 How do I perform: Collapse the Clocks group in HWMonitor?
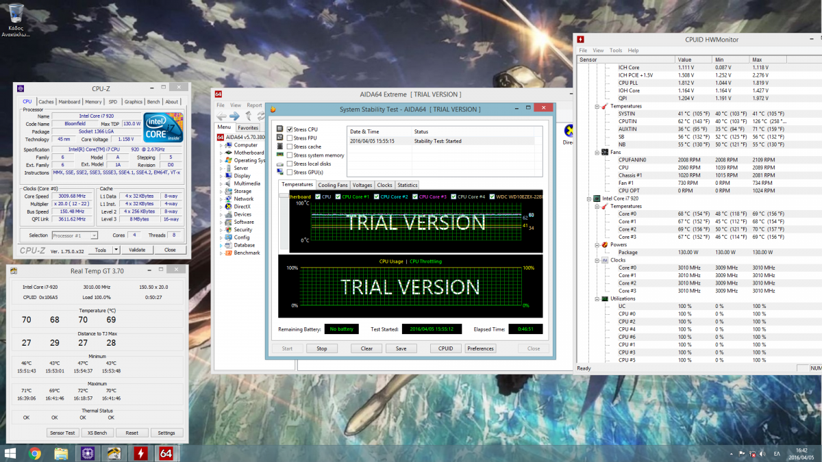pyautogui.click(x=596, y=260)
